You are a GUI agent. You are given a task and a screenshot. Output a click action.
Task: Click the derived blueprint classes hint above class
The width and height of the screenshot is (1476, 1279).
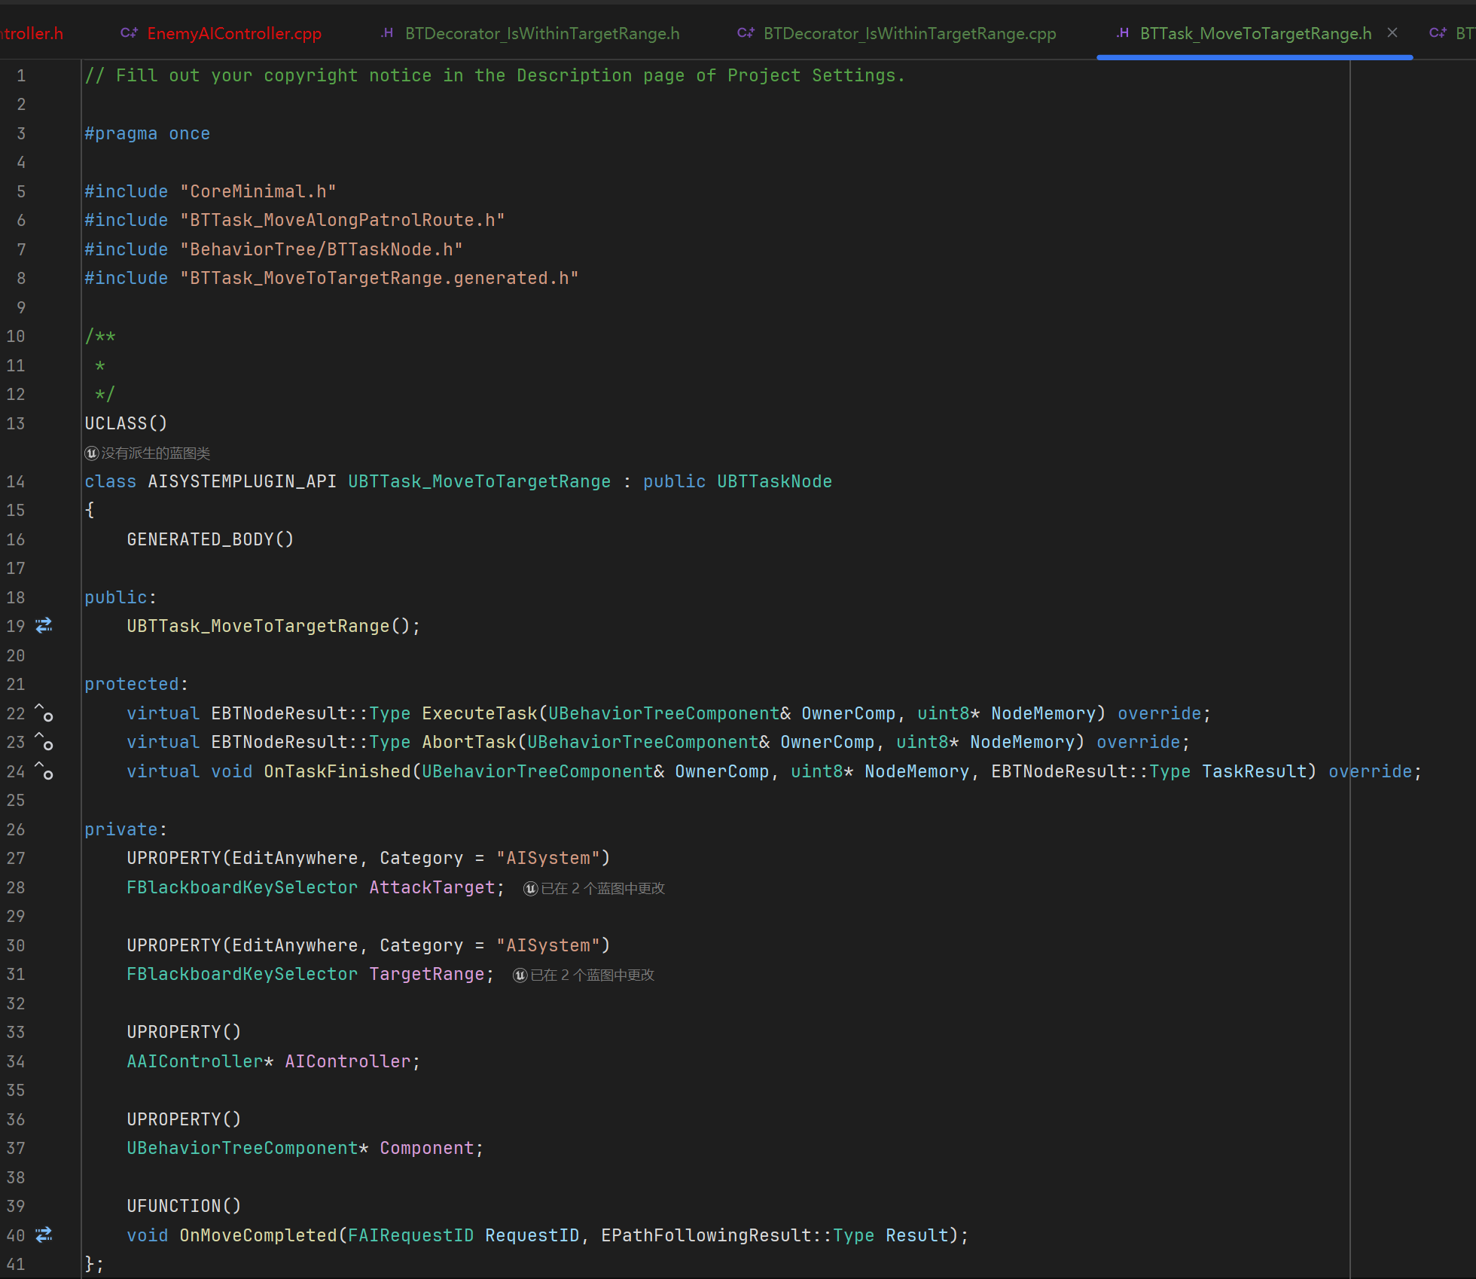[x=155, y=453]
